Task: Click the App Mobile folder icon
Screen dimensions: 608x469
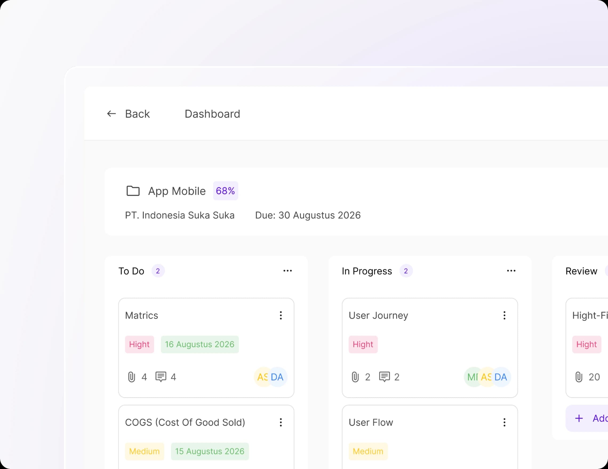Action: point(133,191)
